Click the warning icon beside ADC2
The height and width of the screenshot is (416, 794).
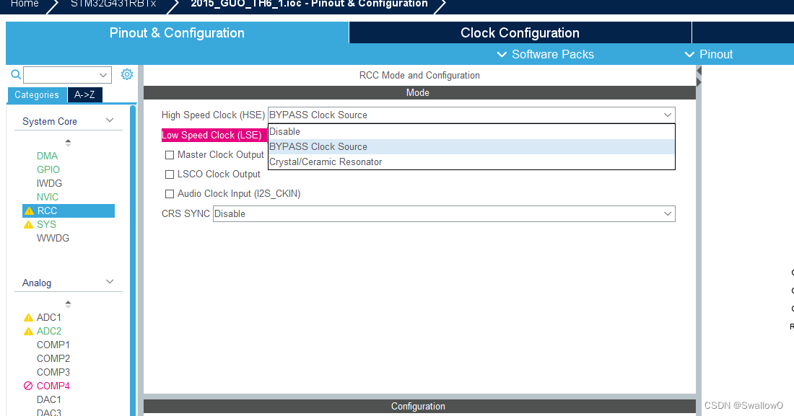(x=30, y=331)
